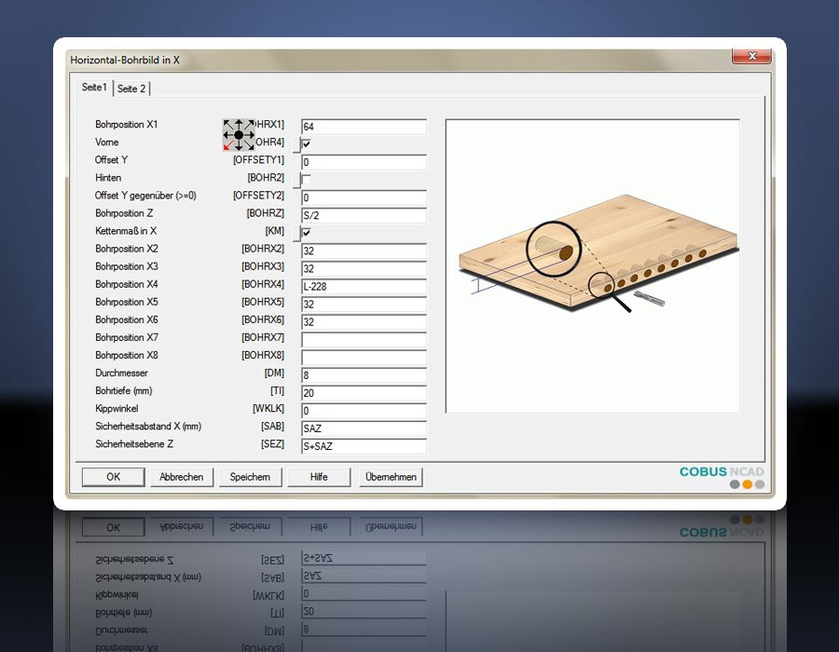Switch to the Seite 2 tab
Viewport: 839px width, 652px height.
pyautogui.click(x=131, y=88)
